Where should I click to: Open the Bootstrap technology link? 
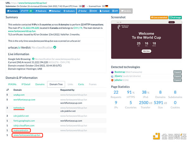[120, 72]
